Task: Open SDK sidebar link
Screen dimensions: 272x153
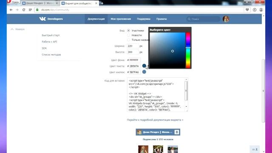Action: point(44,48)
